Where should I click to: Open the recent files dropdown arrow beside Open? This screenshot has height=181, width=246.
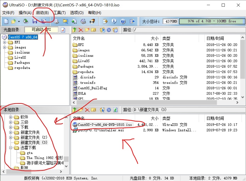[x=19, y=21]
